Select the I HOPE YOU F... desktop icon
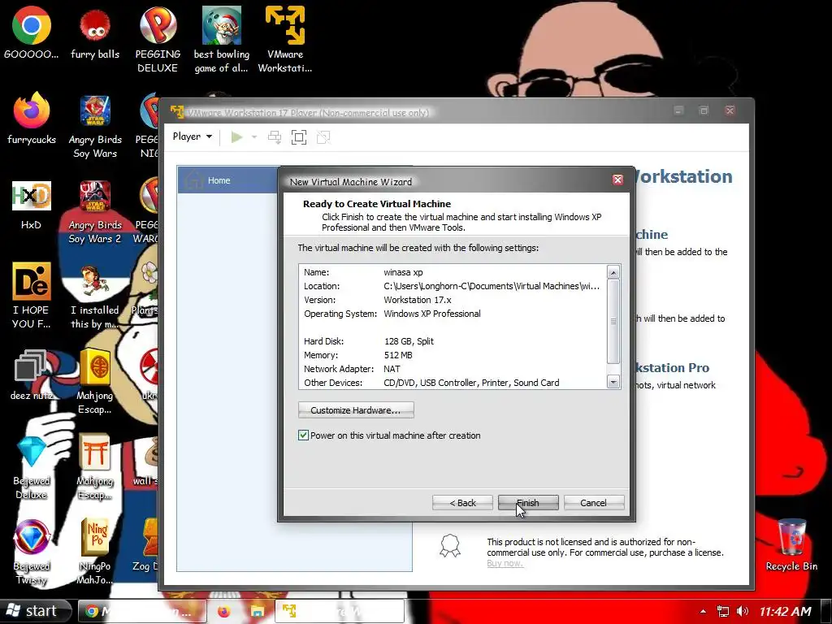The image size is (832, 624). 32,295
